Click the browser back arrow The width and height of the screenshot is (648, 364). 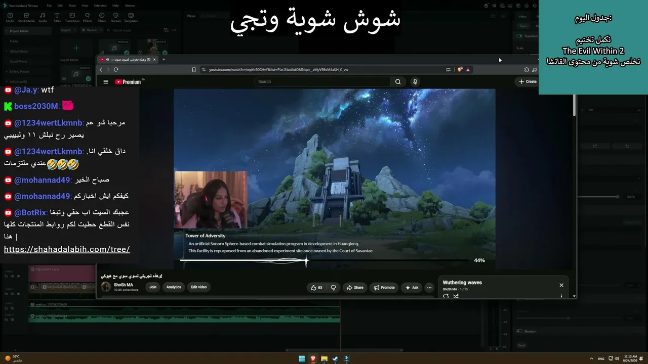point(101,69)
